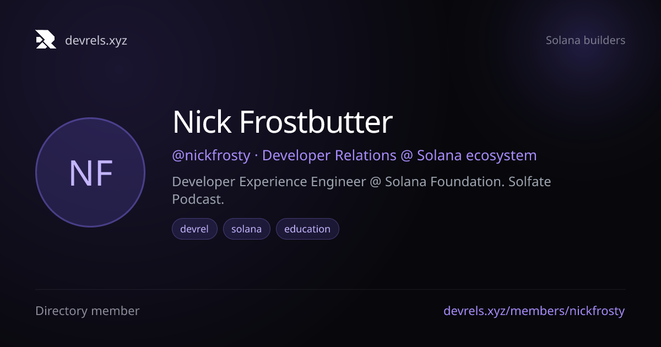
Task: Click the devrels logo icon
Action: coord(46,40)
